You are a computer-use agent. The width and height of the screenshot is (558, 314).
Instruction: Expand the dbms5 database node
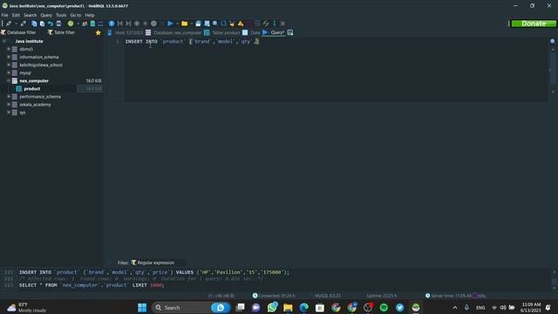point(9,49)
